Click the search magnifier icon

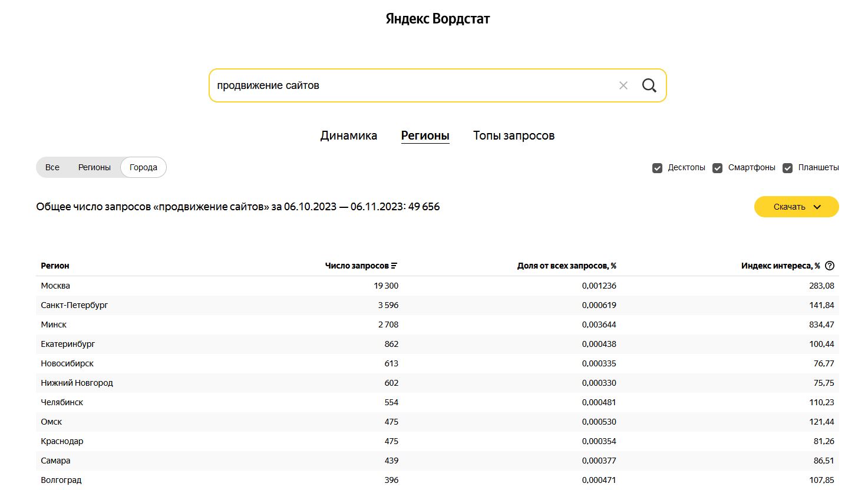click(x=649, y=85)
